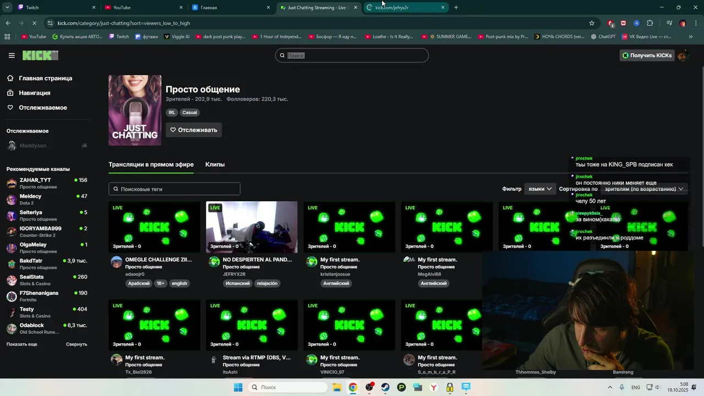Click the relajación stream tag

click(267, 284)
